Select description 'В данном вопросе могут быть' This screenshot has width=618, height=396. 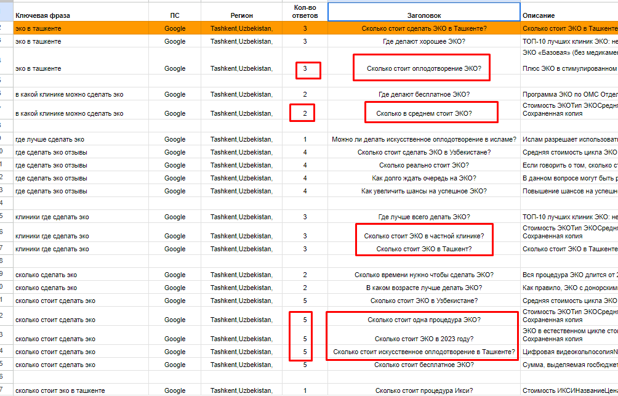click(569, 178)
